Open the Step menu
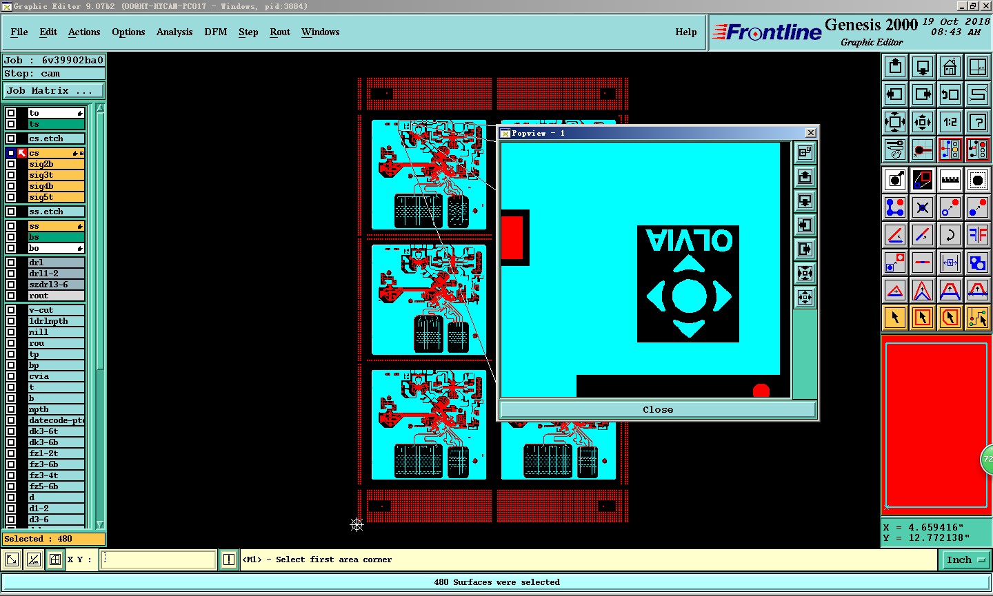The image size is (993, 596). click(248, 32)
